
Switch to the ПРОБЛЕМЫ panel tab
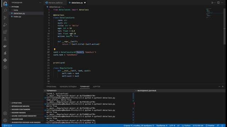(x=51, y=87)
